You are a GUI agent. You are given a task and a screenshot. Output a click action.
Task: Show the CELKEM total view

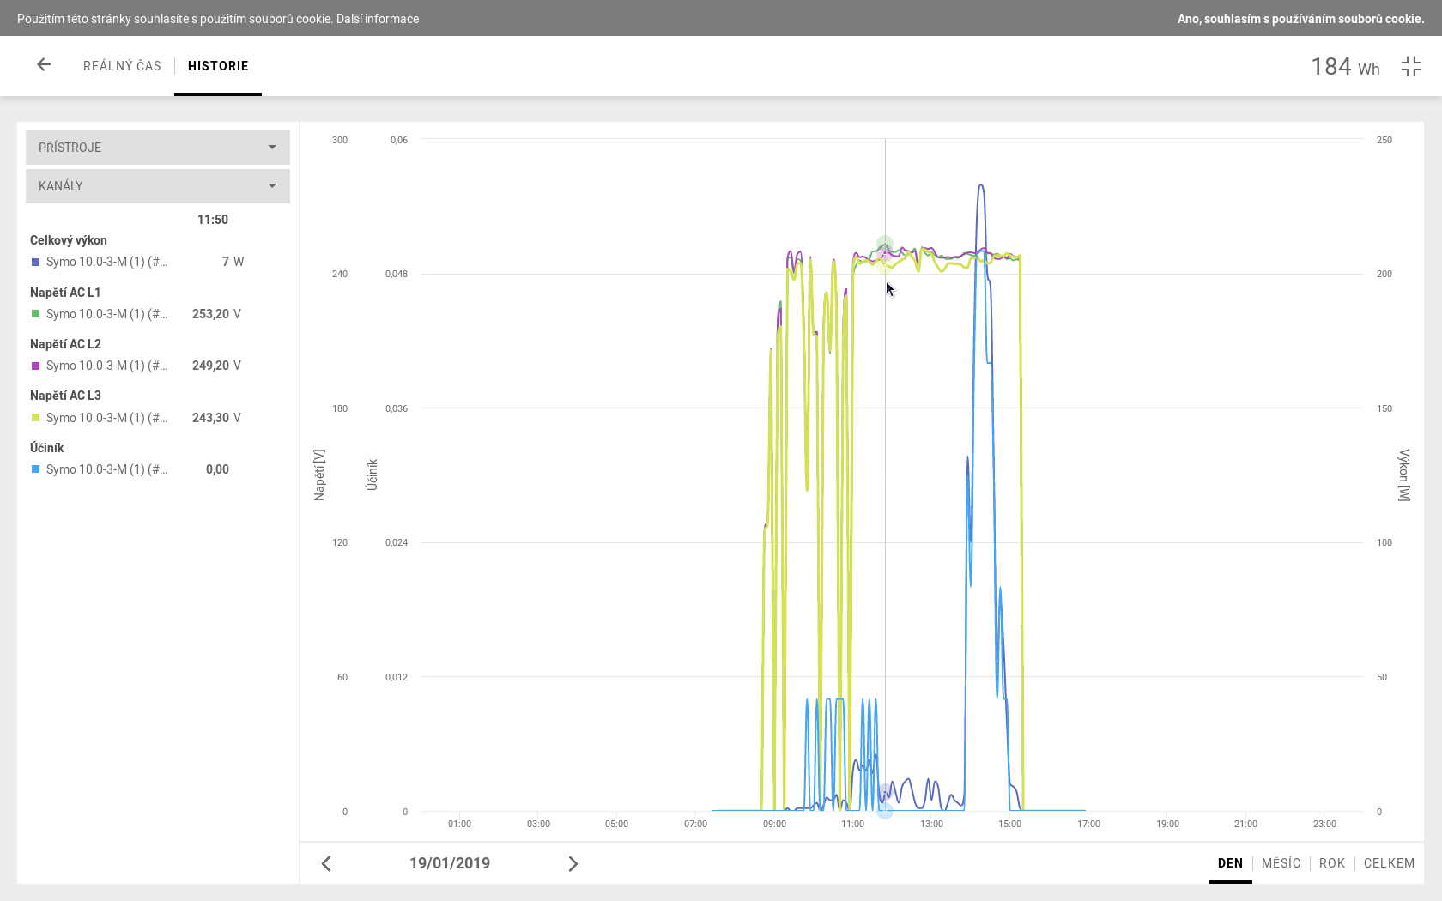pos(1389,863)
